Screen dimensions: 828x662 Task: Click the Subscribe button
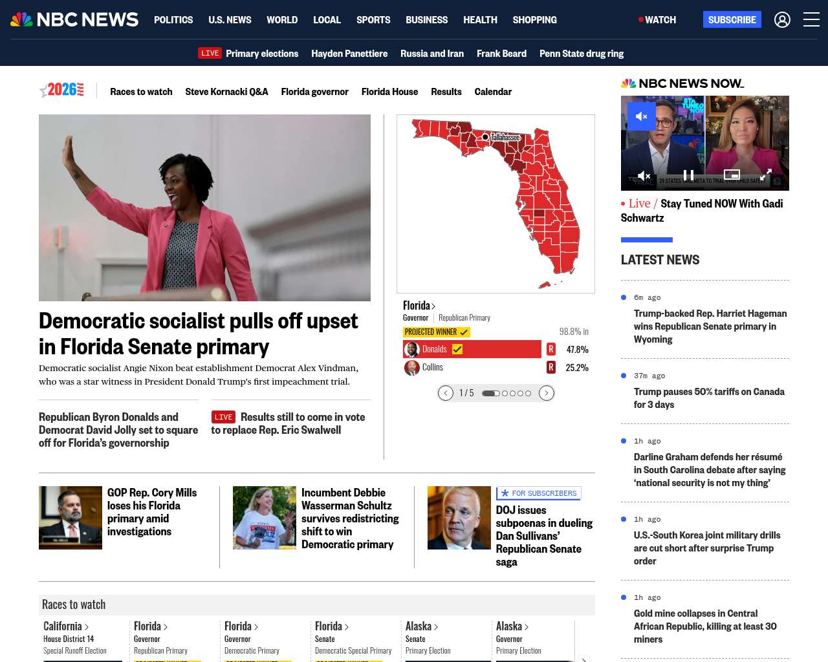point(732,19)
